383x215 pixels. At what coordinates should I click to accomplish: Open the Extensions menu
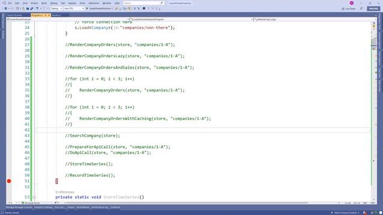pos(94,3)
